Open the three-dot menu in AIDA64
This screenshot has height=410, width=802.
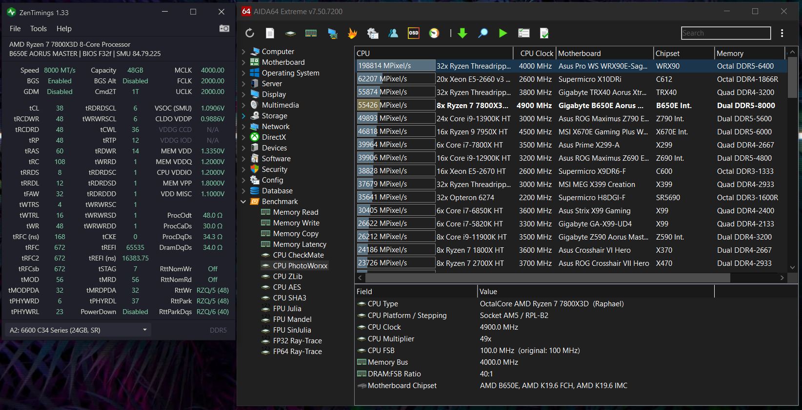(782, 33)
